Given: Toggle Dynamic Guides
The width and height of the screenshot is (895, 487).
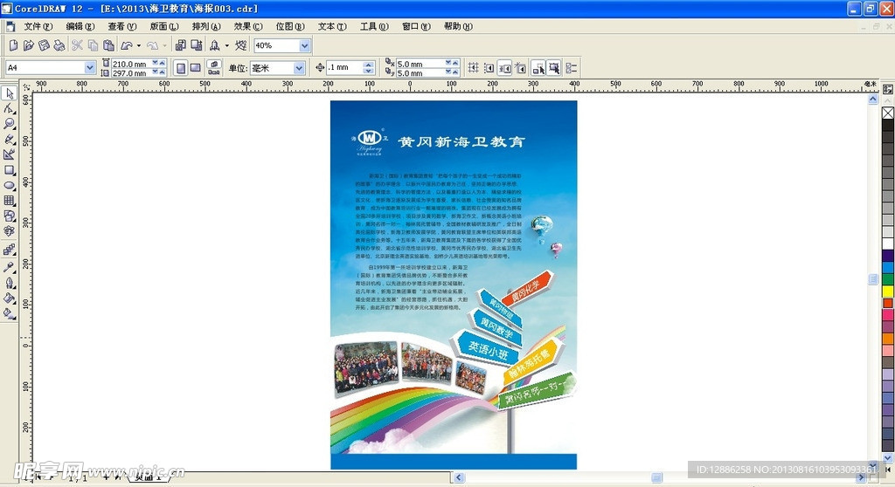Looking at the screenshot, I should click(x=521, y=68).
